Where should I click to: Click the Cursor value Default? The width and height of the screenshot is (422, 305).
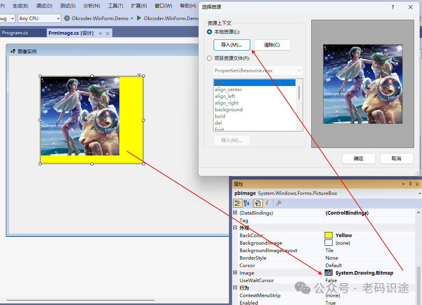click(333, 266)
